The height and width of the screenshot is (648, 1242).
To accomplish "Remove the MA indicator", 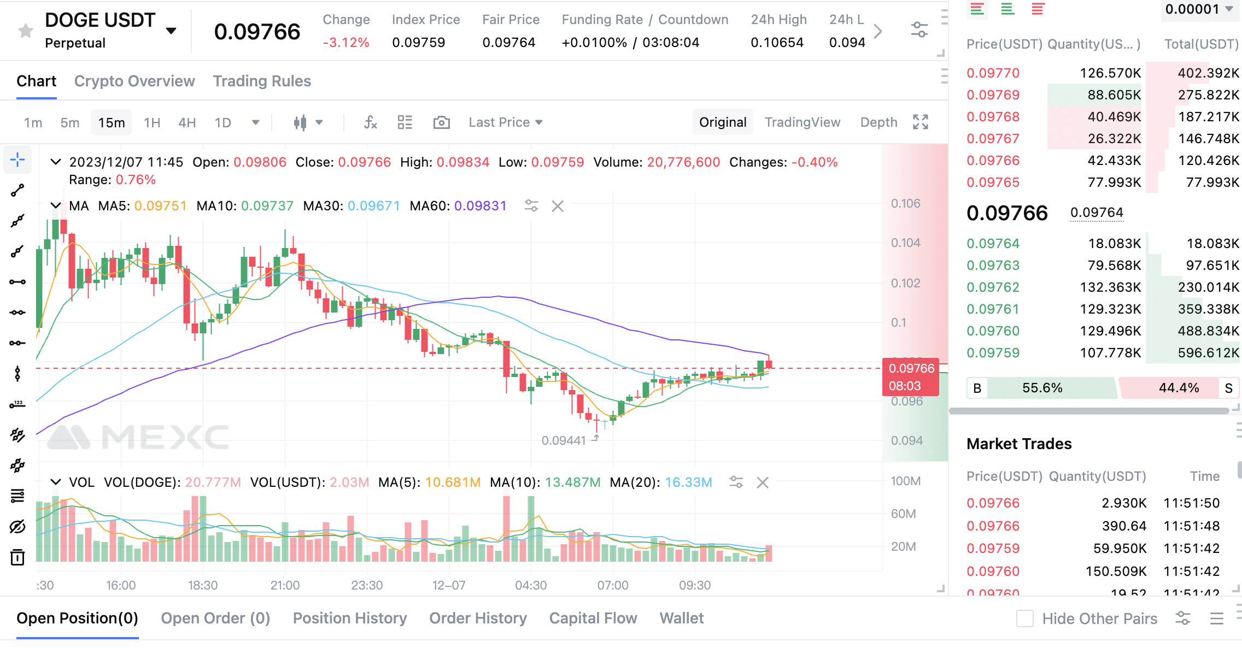I will (558, 206).
